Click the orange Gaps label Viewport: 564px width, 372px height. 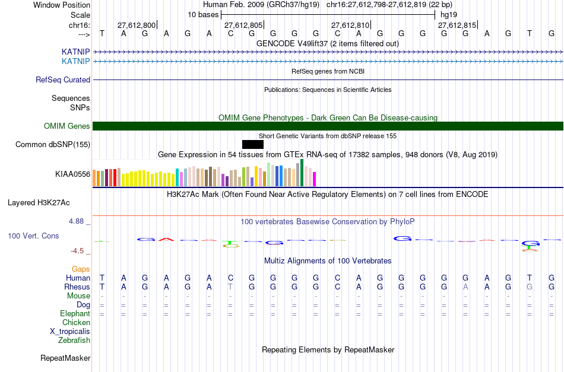click(81, 269)
